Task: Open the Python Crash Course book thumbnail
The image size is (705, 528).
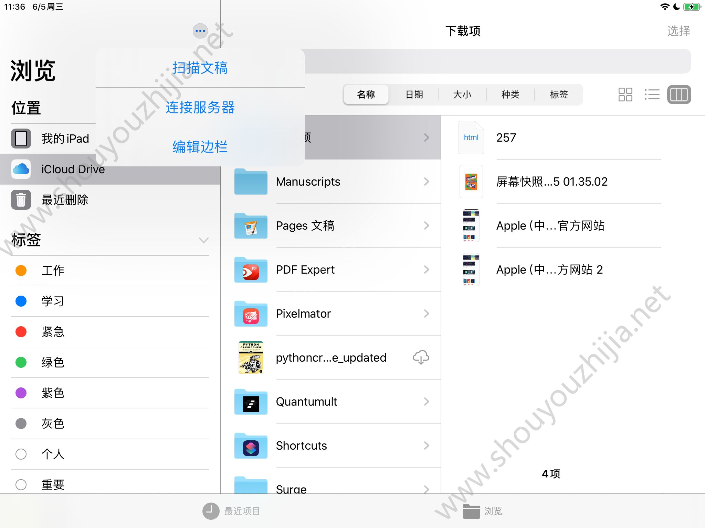Action: [x=251, y=357]
